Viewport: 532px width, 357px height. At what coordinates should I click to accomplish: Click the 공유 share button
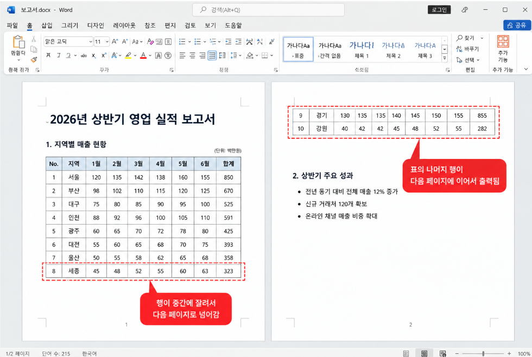pyautogui.click(x=517, y=25)
